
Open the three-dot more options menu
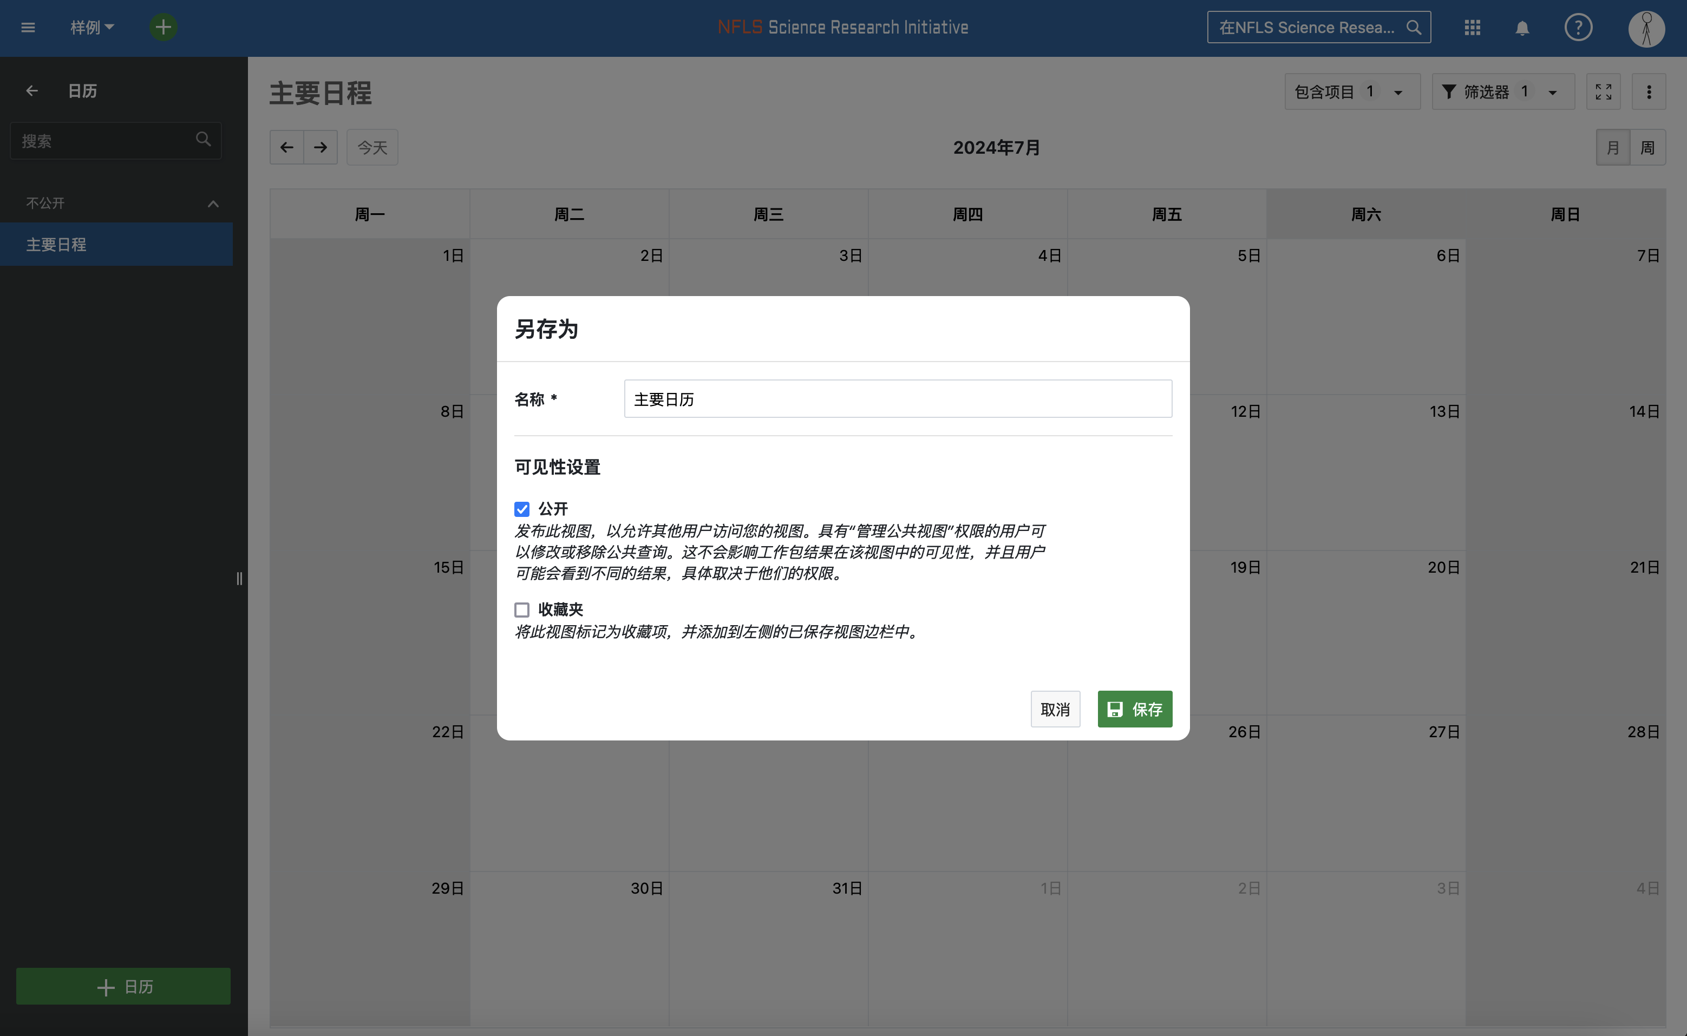[1649, 92]
